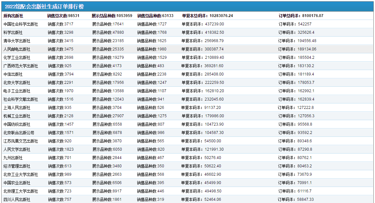Click the 销售总次数 98531 header cell
The height and width of the screenshot is (203, 375).
click(x=63, y=16)
